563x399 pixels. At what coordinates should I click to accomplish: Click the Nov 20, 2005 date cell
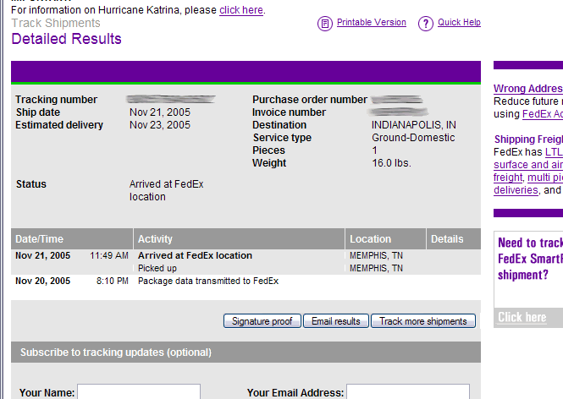click(x=42, y=281)
